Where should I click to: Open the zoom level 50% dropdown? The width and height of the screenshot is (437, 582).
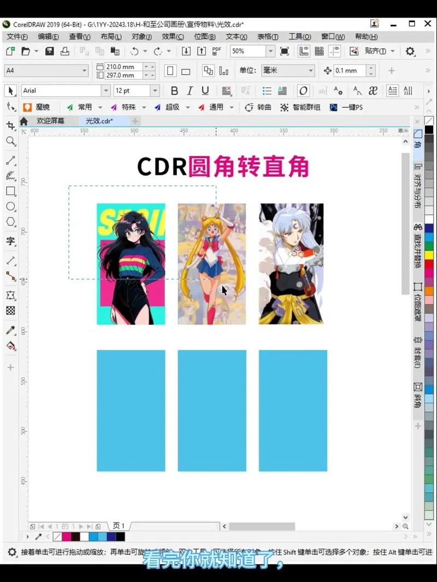click(x=269, y=51)
